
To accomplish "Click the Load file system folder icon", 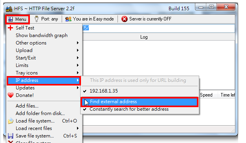I will pos(11,121).
